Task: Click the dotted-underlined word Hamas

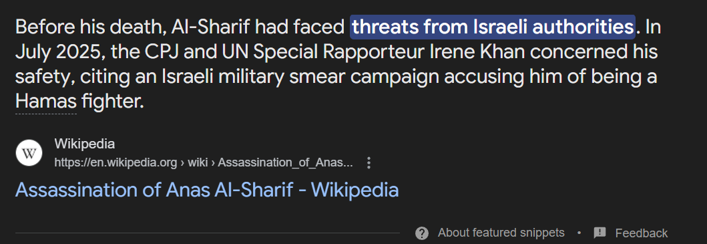Action: (x=46, y=102)
